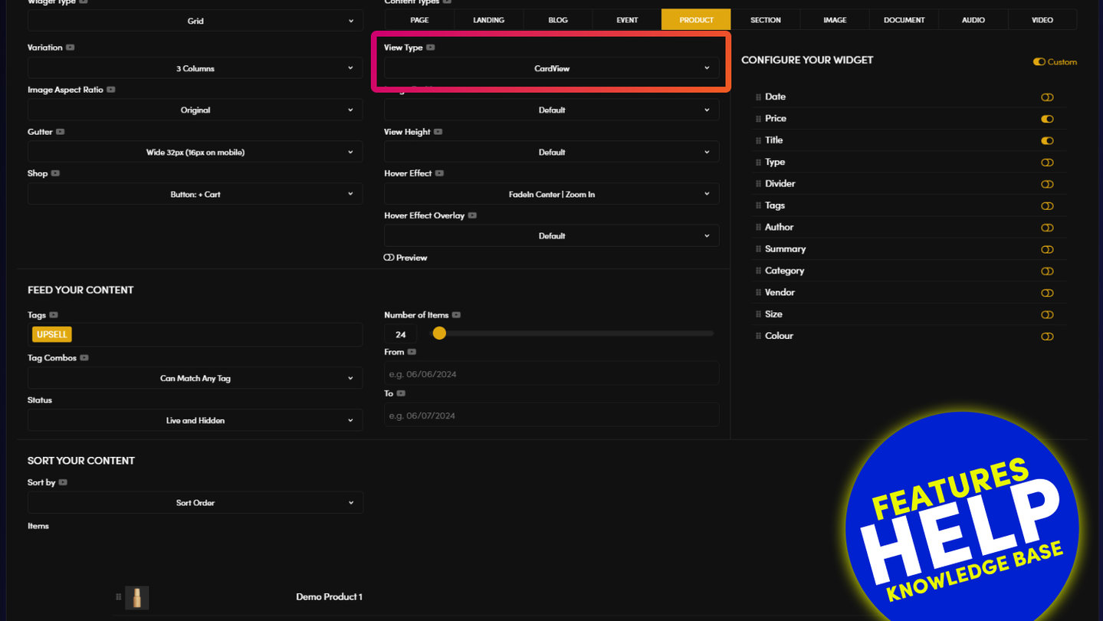Expand the Shop dropdown set to Button: + Cart
The image size is (1103, 621).
(195, 195)
